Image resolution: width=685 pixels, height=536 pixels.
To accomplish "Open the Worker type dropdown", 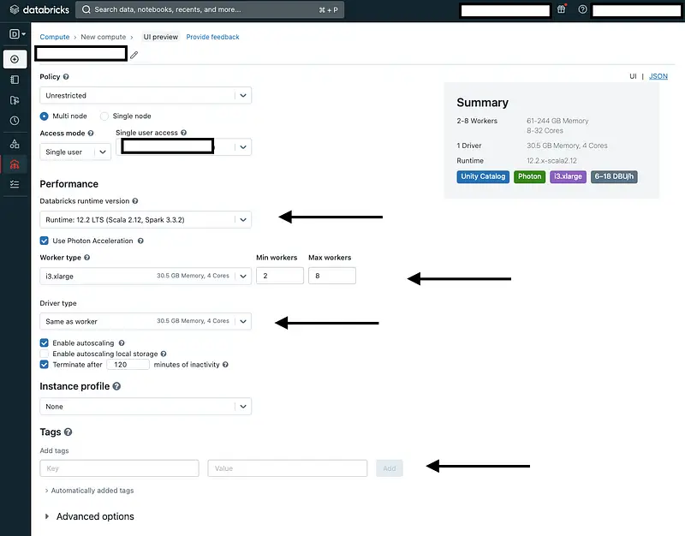I will [146, 276].
